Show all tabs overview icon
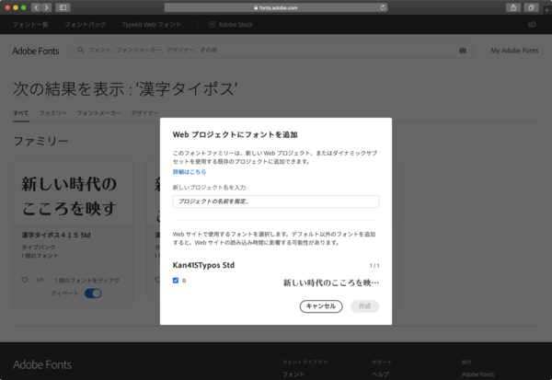The image size is (552, 380). coord(531,7)
